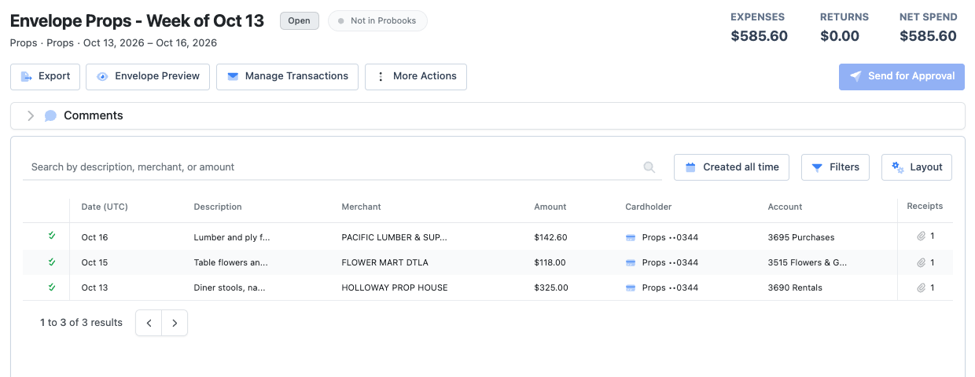This screenshot has width=975, height=377.
Task: Click 'Diner stools, na...' description
Action: tap(230, 287)
